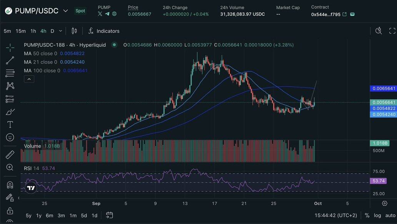This screenshot has width=397, height=224.
Task: Switch to the 15m timeframe
Action: pyautogui.click(x=20, y=31)
